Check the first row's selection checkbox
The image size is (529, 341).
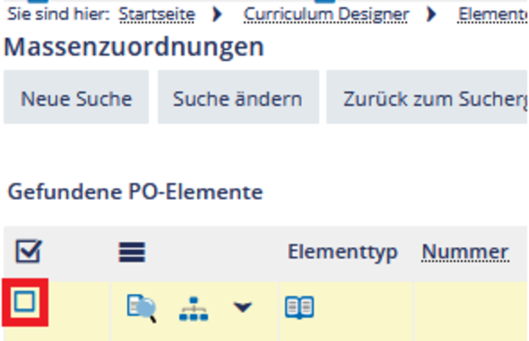point(25,301)
